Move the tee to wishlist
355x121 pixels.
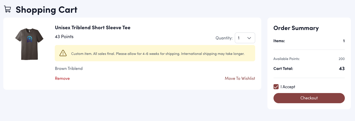pyautogui.click(x=240, y=78)
